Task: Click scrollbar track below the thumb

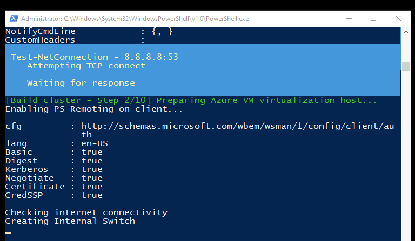Action: point(406,156)
